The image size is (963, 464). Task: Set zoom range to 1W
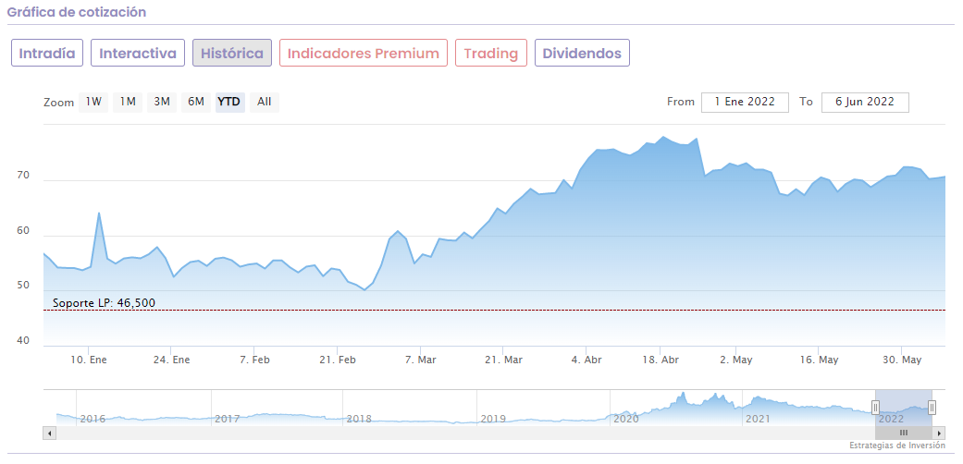[x=93, y=102]
